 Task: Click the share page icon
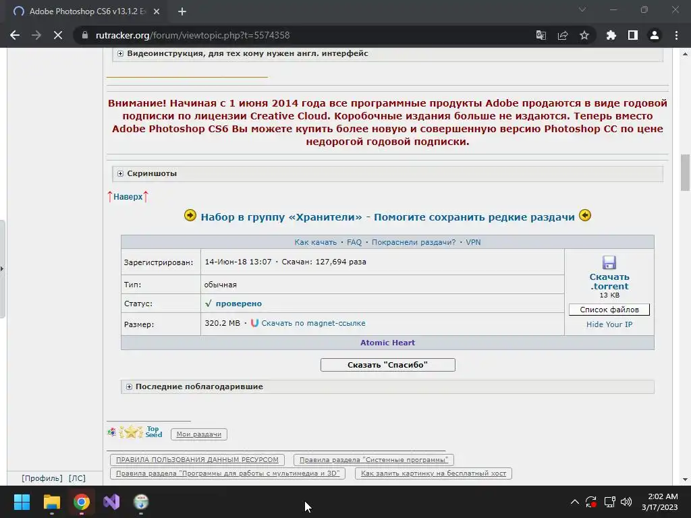562,35
